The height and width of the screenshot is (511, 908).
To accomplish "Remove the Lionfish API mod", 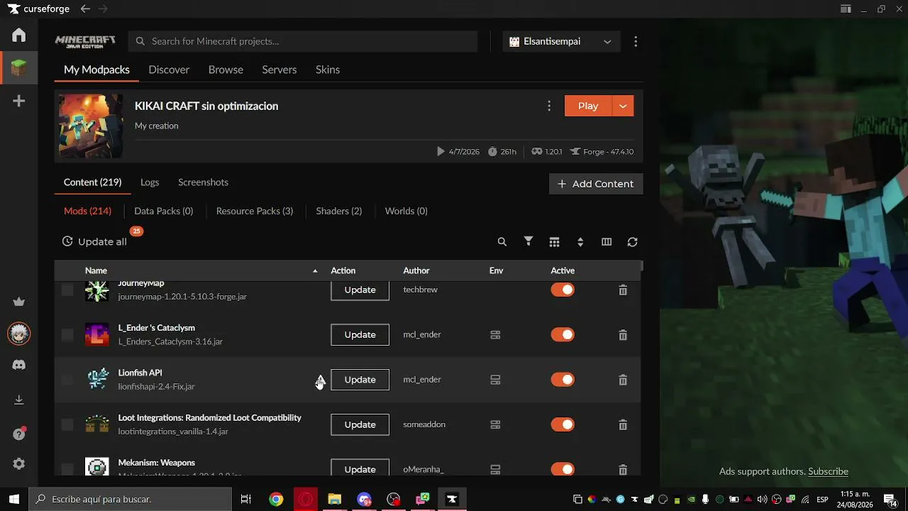I will (623, 380).
